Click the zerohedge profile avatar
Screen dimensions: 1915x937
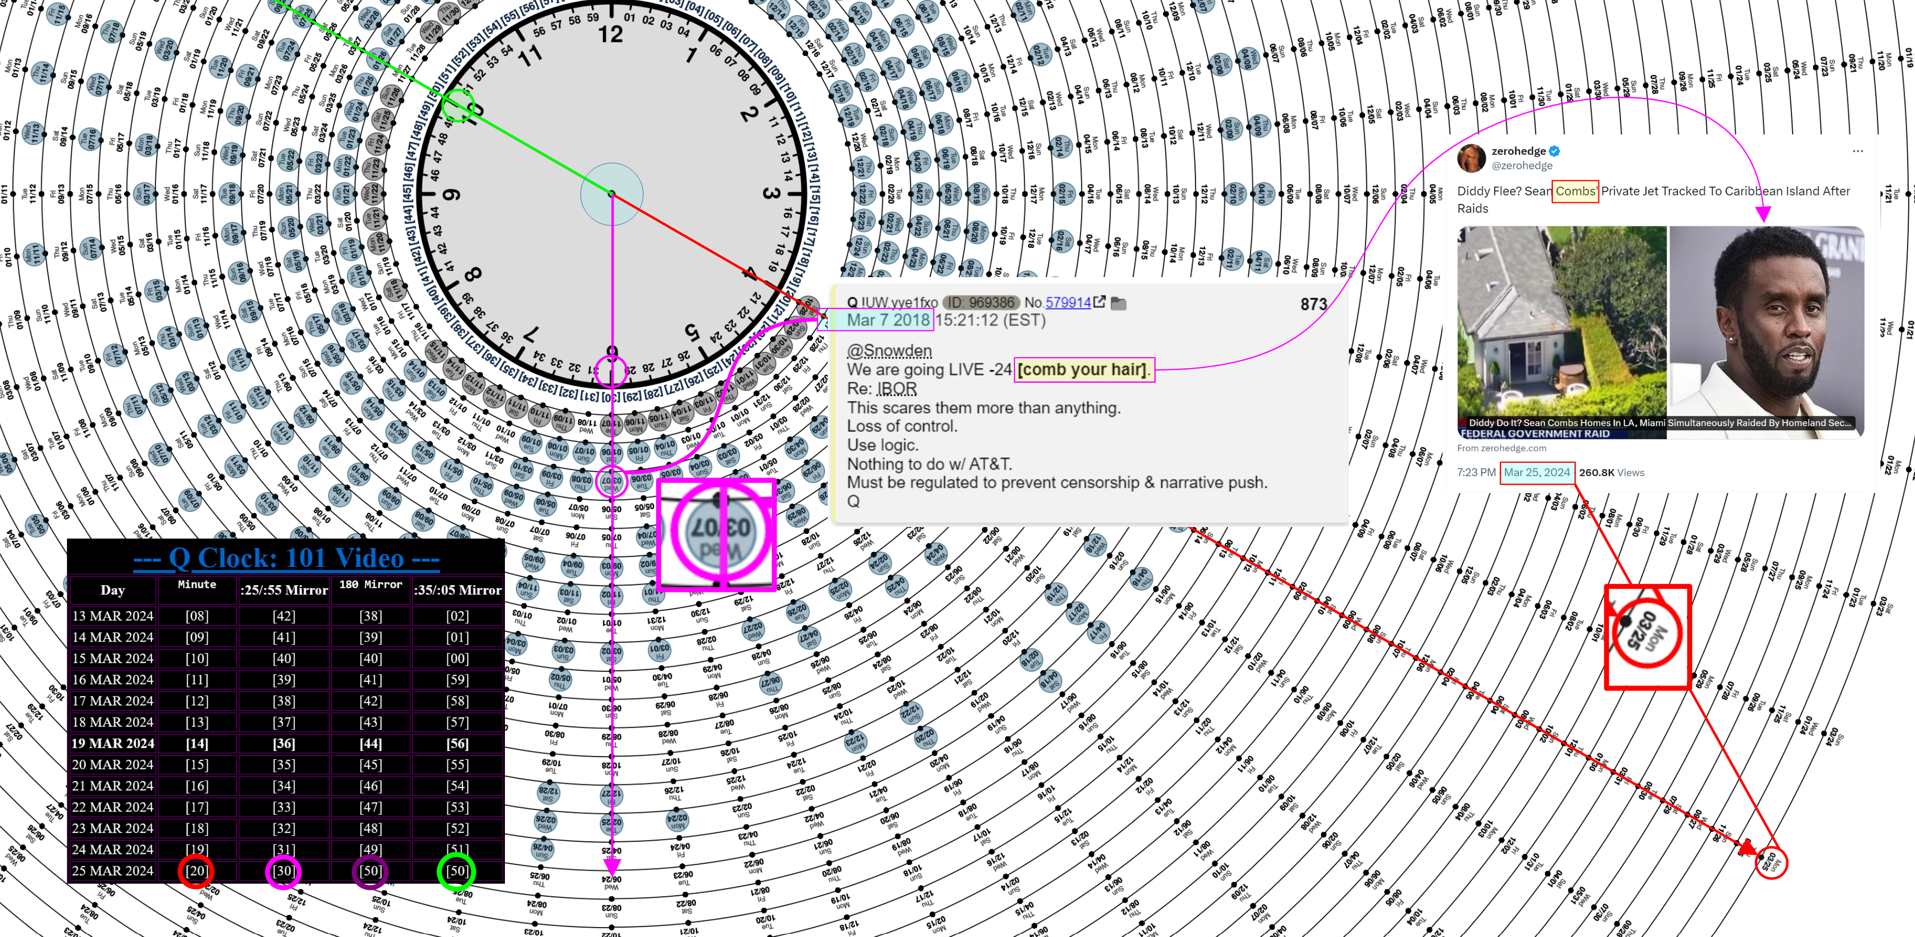coord(1471,157)
